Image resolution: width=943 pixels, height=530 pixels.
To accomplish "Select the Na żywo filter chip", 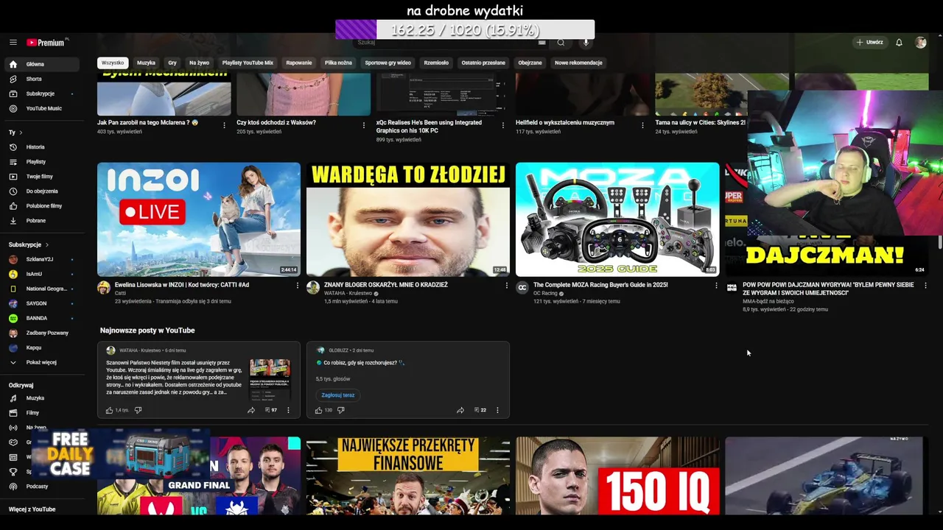I will 199,63.
